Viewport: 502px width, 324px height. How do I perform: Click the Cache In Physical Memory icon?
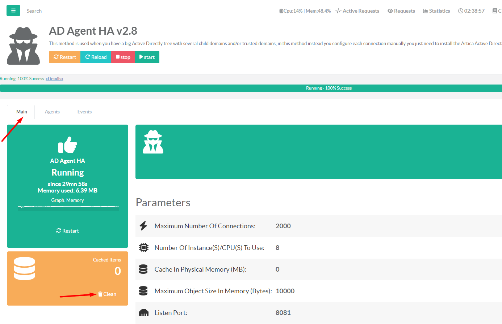[x=143, y=269]
